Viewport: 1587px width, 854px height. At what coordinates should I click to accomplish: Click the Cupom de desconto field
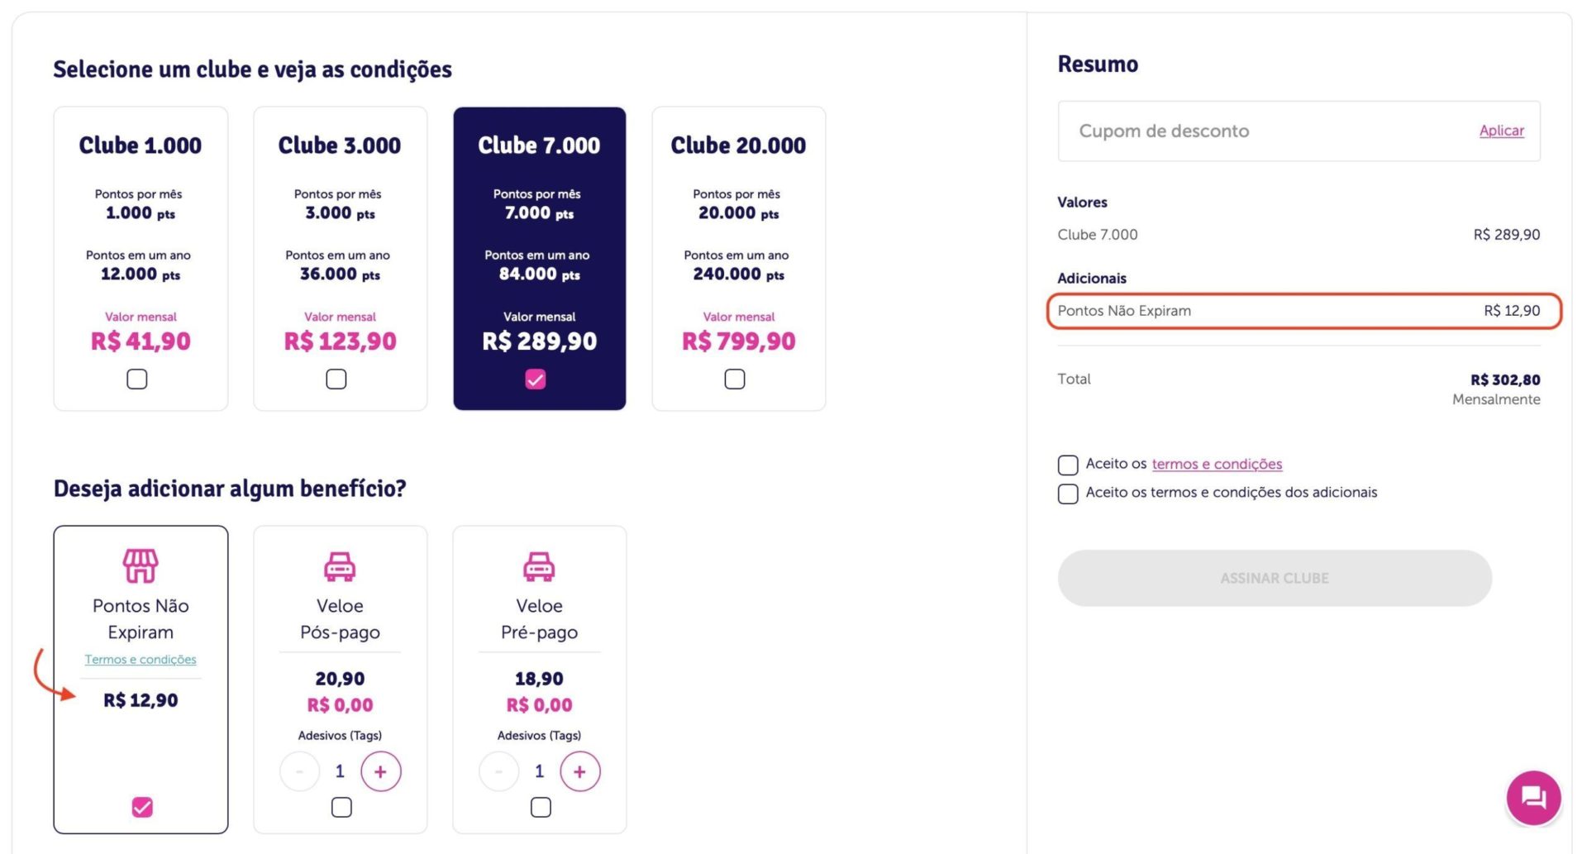click(1265, 131)
